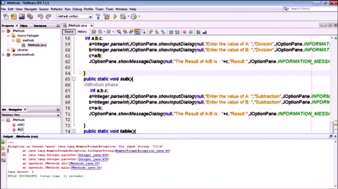338x189 pixels.
Task: Open Integer.java:499 stack trace link
Action: click(x=93, y=159)
